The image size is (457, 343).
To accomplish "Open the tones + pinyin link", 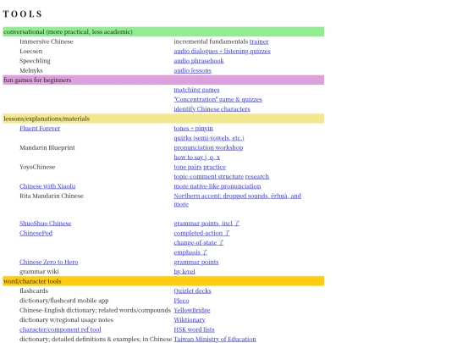I will point(194,129).
